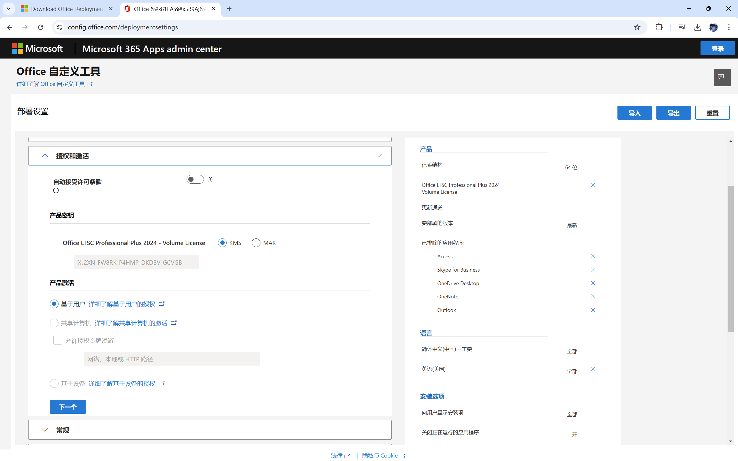
Task: Click the 登录 sign-in button
Action: coord(718,48)
